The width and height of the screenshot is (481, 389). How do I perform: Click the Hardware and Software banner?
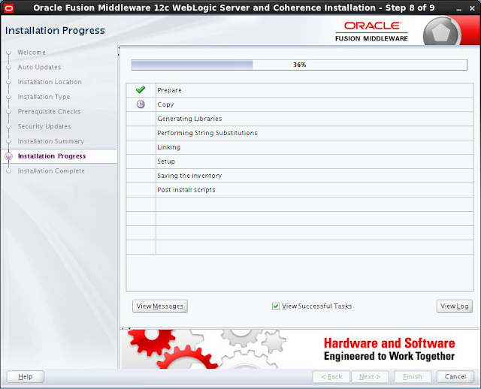tap(301, 349)
